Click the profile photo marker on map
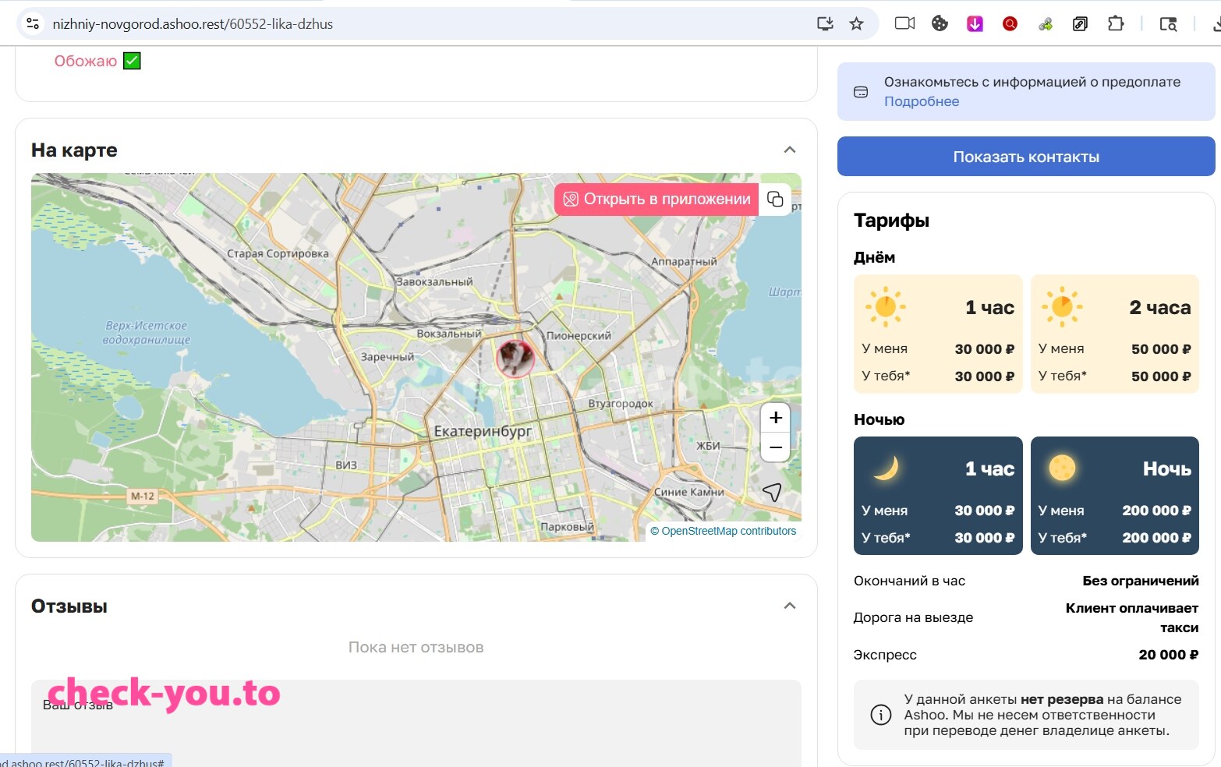The image size is (1221, 767). 515,358
